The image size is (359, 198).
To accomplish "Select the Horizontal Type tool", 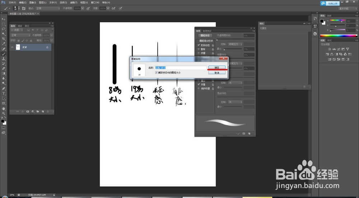I will [4, 93].
